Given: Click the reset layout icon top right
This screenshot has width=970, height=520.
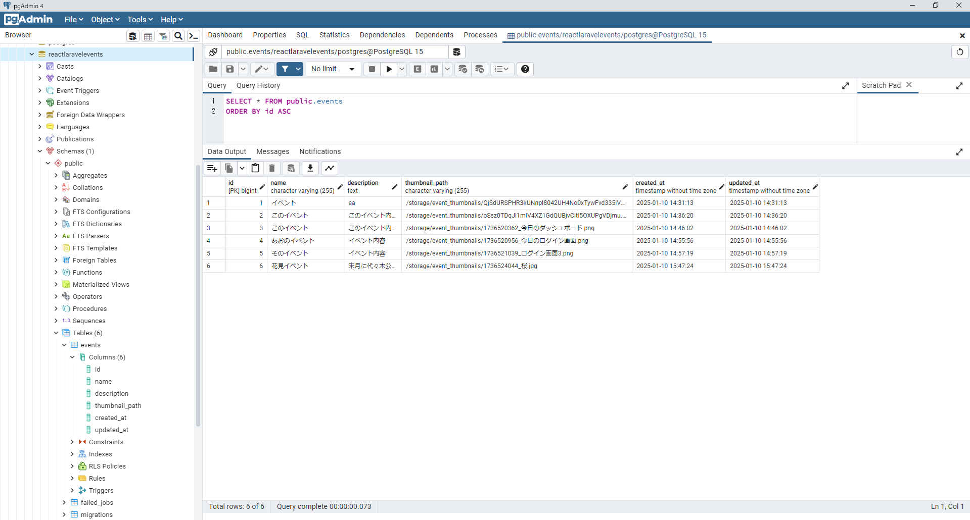Looking at the screenshot, I should (x=960, y=52).
